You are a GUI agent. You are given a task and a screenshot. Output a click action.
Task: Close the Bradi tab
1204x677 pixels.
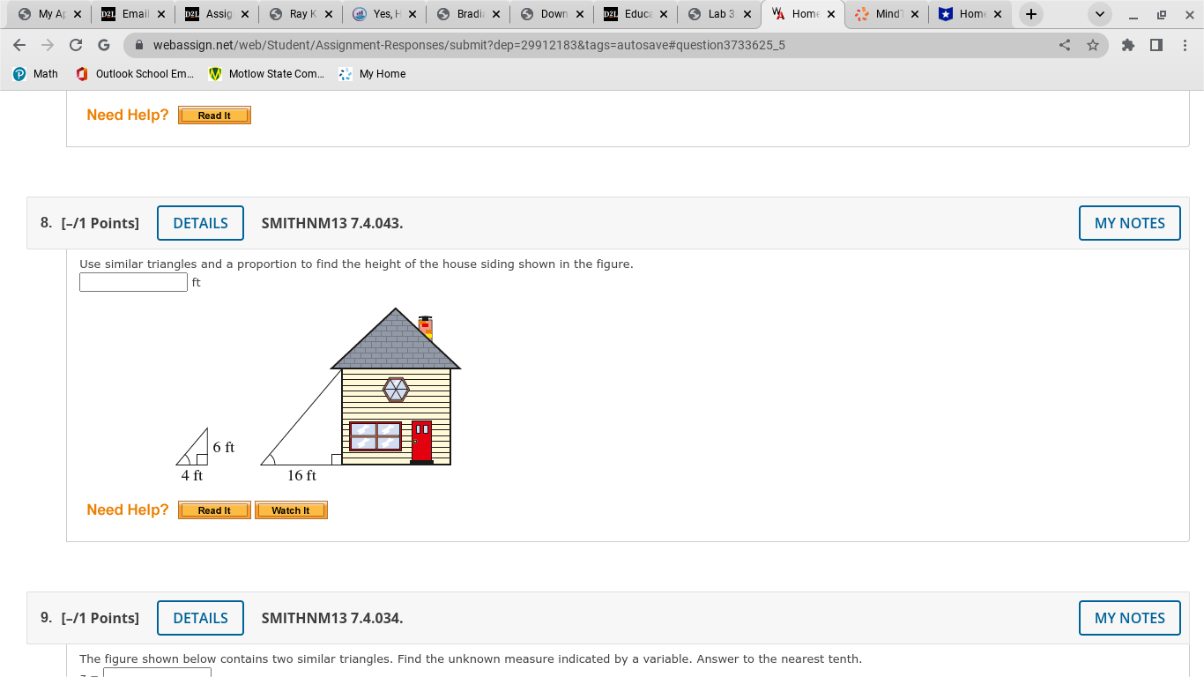pos(495,14)
